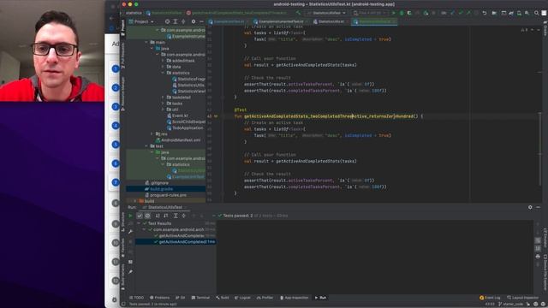Toggle Show Passed tests checkmark button
The width and height of the screenshot is (548, 308).
[140, 216]
